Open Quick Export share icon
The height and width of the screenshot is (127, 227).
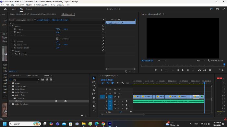(x=217, y=9)
